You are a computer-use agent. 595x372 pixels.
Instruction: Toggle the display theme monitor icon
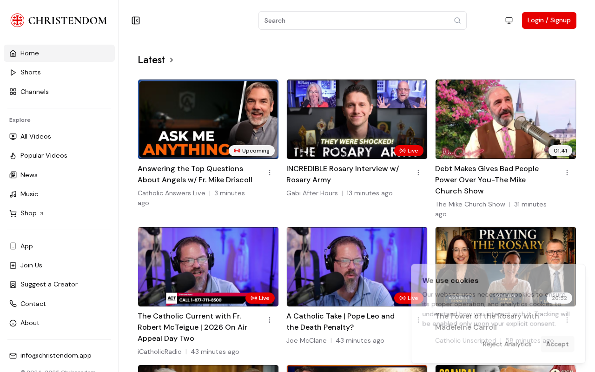(509, 20)
